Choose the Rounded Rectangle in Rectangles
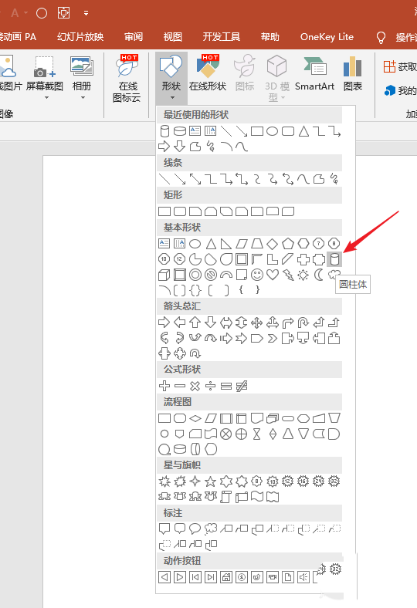417x608 pixels. tap(180, 211)
